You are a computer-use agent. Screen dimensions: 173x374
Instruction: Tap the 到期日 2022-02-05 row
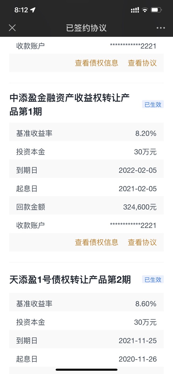[x=86, y=170]
